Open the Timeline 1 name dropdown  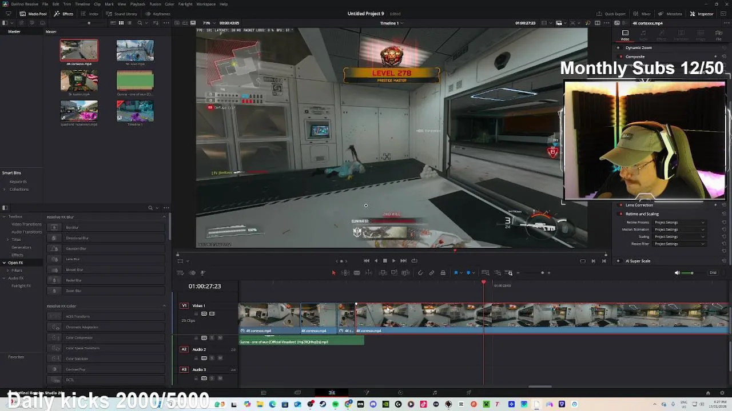click(x=392, y=23)
